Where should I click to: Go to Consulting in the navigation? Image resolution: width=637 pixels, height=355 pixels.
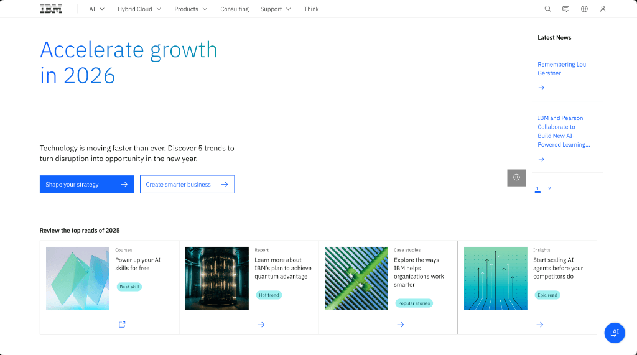pos(235,9)
